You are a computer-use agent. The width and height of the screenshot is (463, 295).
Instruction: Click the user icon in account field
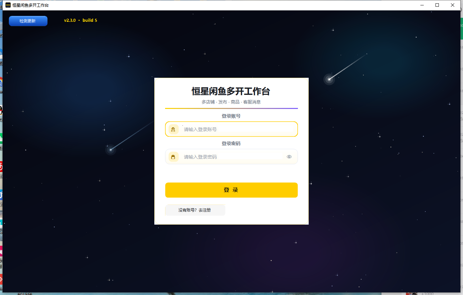tap(173, 129)
